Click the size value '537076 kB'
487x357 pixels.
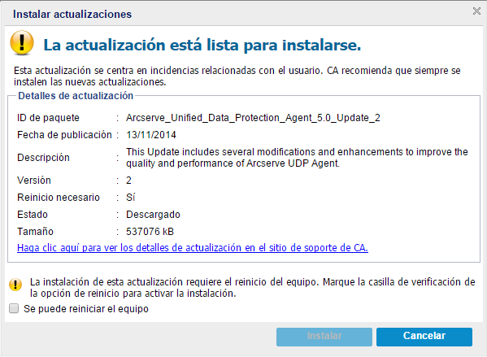tap(150, 232)
